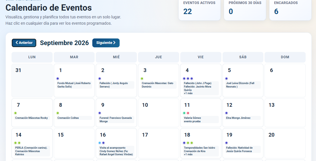Select event Fallecido (John J Page)
This screenshot has height=161, width=316.
pyautogui.click(x=198, y=83)
